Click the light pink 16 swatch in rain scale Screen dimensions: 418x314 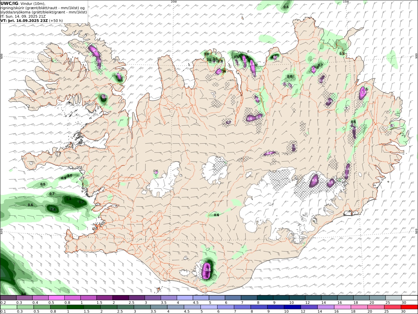tap(343, 307)
